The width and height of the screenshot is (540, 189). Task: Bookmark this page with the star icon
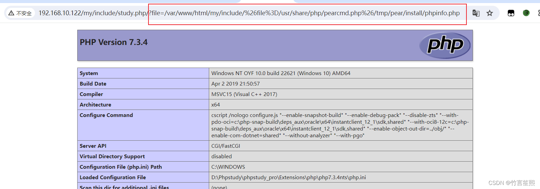click(489, 13)
